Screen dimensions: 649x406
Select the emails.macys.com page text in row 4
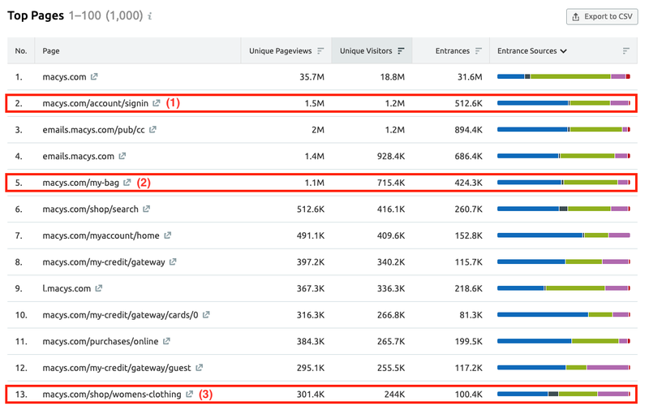(78, 156)
